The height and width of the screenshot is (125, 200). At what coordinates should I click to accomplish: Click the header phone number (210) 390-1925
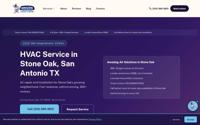pyautogui.click(x=160, y=8)
